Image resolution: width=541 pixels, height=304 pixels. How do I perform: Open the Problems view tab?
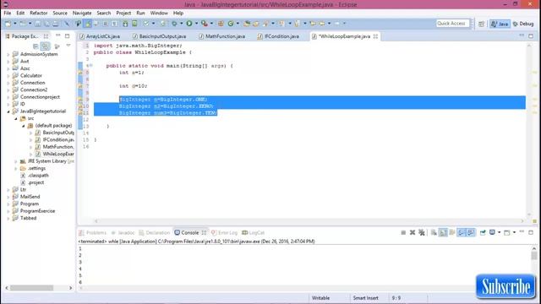92,233
